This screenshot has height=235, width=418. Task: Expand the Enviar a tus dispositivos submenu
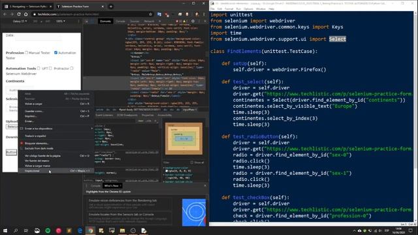56,129
